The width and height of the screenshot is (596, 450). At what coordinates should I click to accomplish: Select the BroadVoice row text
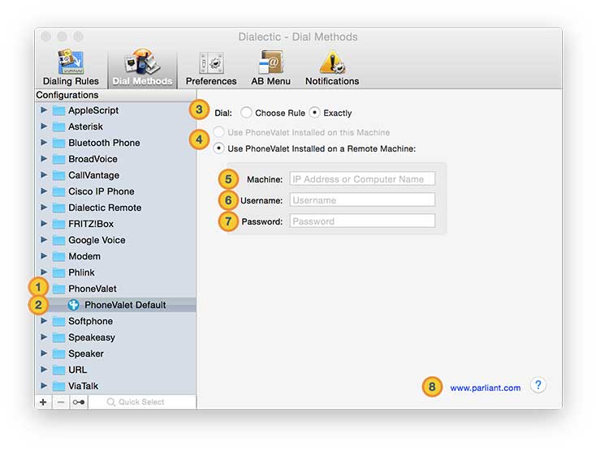[93, 160]
